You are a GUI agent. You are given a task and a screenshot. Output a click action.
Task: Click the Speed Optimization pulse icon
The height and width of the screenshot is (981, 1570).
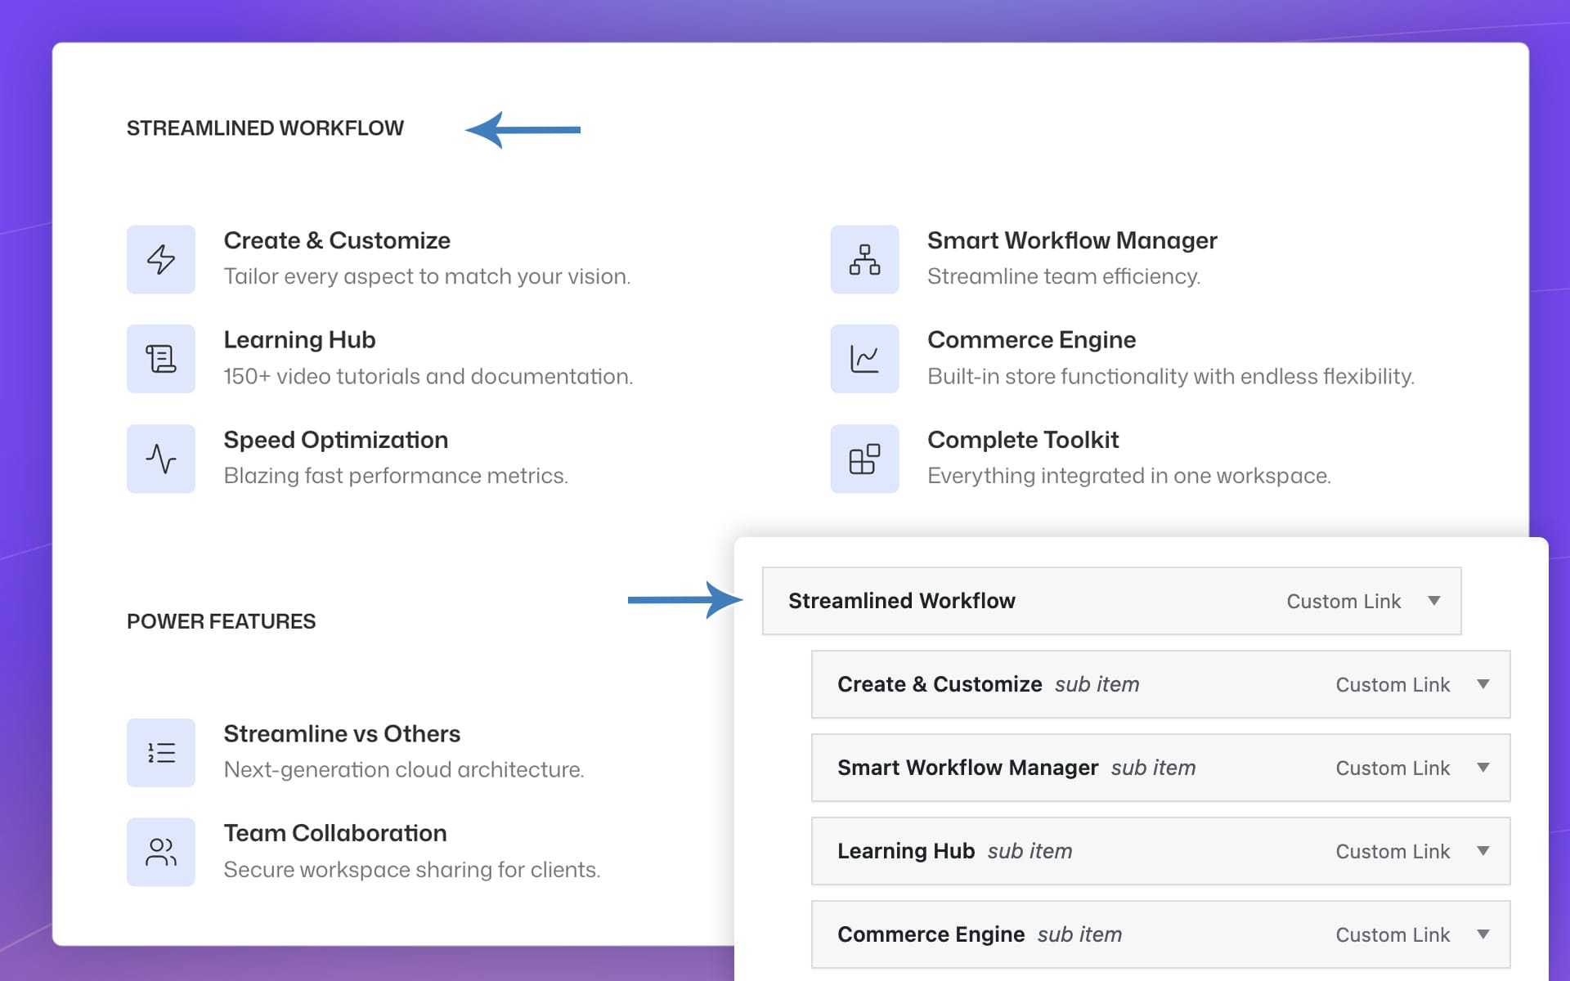[160, 459]
